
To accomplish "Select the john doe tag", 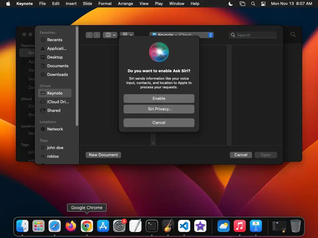I will click(55, 148).
